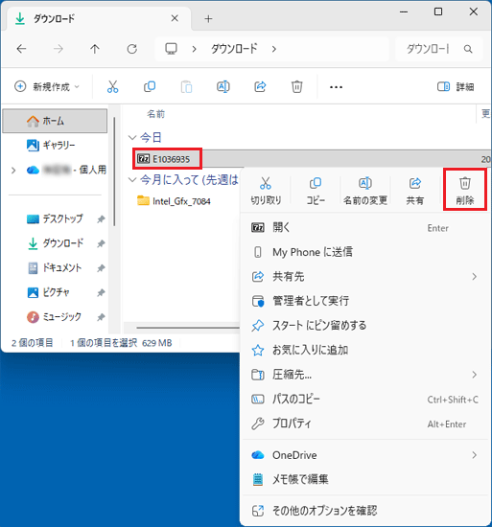Open ダウンロード in the navigation pane
Image resolution: width=492 pixels, height=527 pixels.
pyautogui.click(x=55, y=243)
